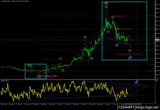The image size is (160, 110).
Task: Select the '[ Simple / Flat ]' annotation
Action: pyautogui.click(x=50, y=76)
